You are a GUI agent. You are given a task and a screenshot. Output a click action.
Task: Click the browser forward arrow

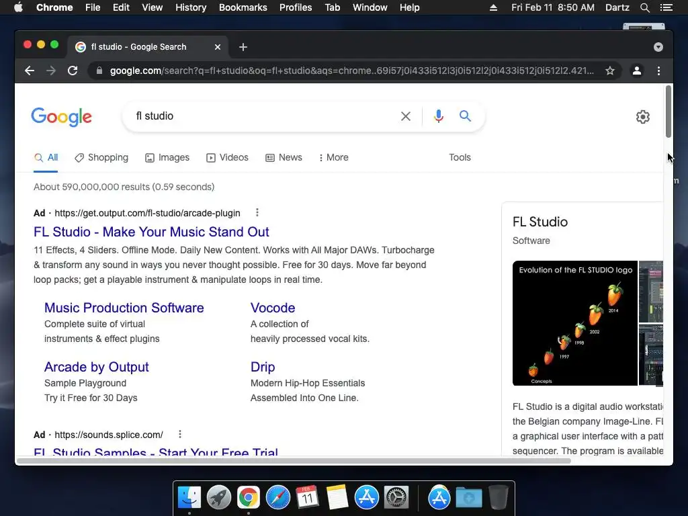tap(51, 71)
